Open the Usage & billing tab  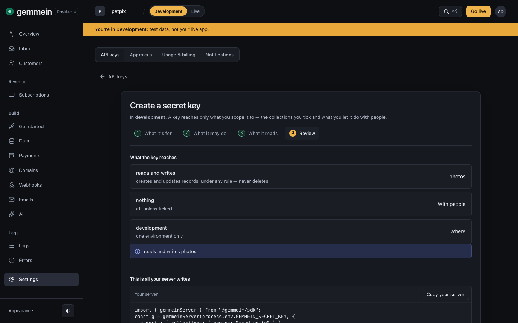[179, 55]
